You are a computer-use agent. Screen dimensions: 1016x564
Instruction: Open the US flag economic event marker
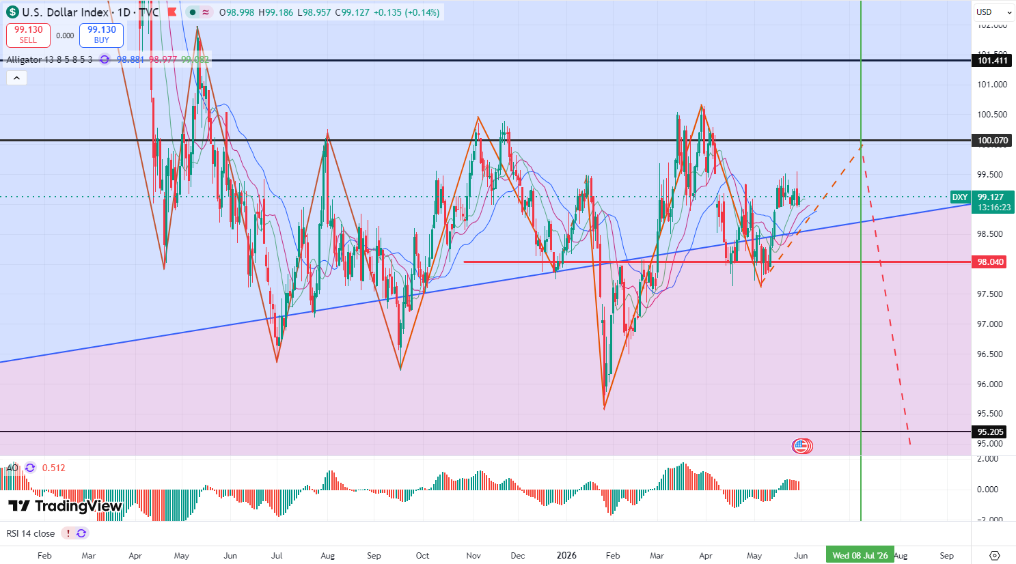coord(801,446)
